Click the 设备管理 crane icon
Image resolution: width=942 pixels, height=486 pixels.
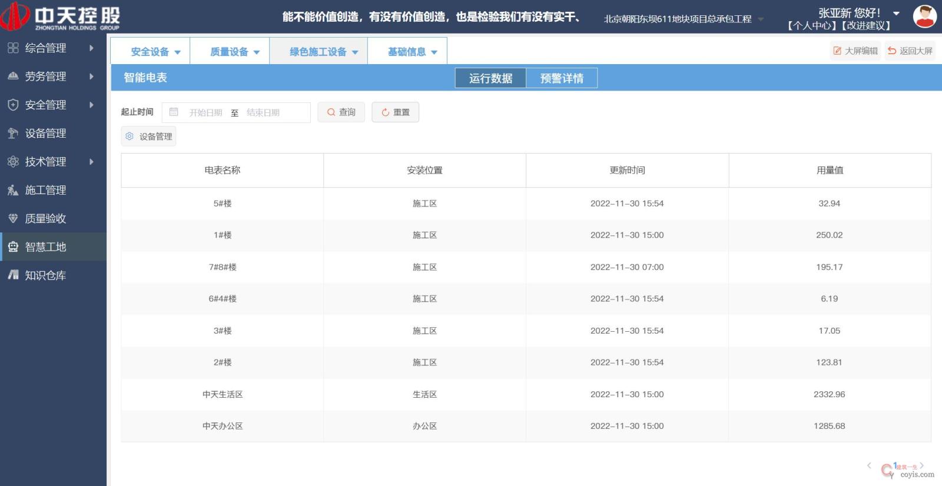pos(13,133)
